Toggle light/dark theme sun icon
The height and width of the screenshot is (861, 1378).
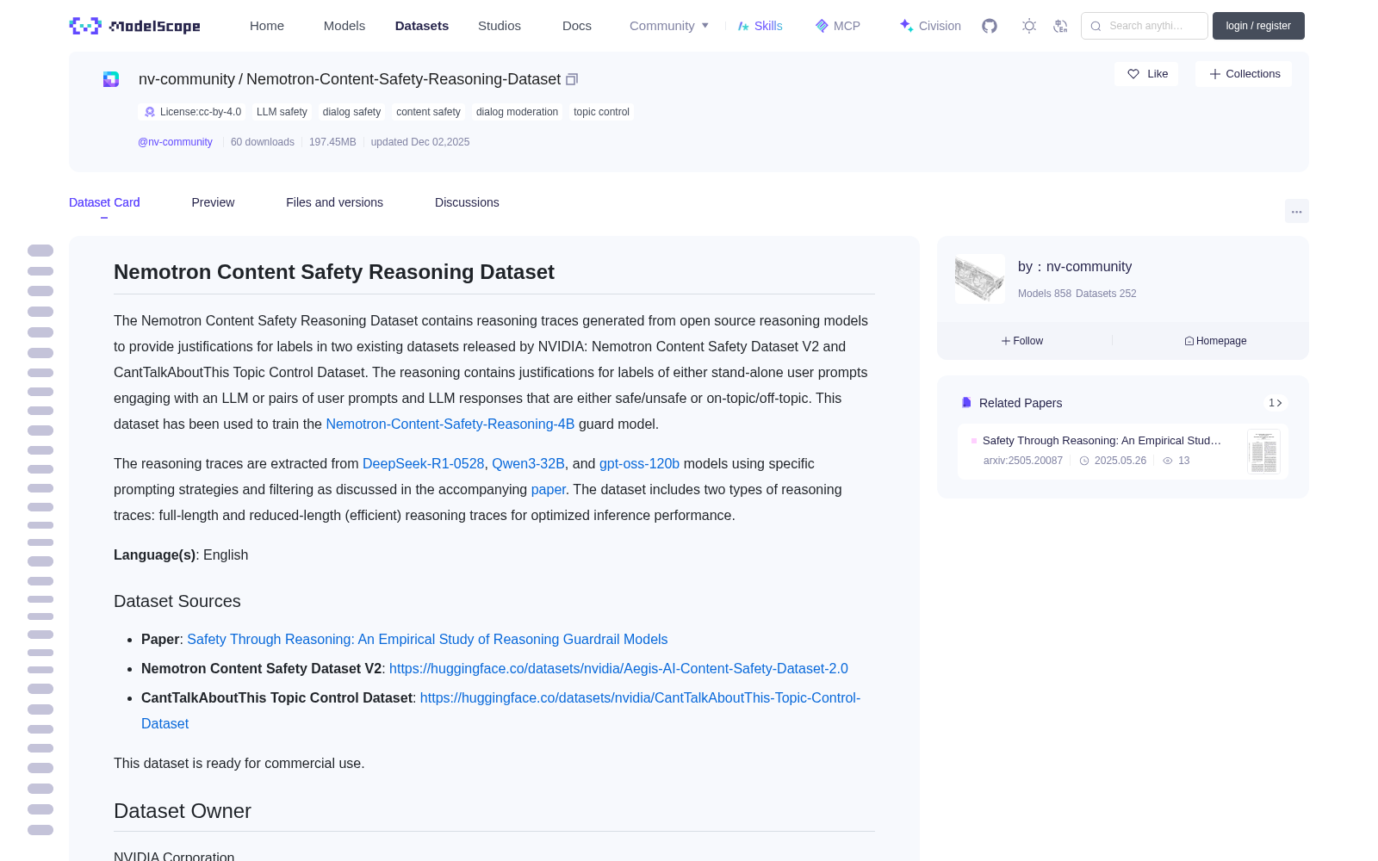[1029, 26]
